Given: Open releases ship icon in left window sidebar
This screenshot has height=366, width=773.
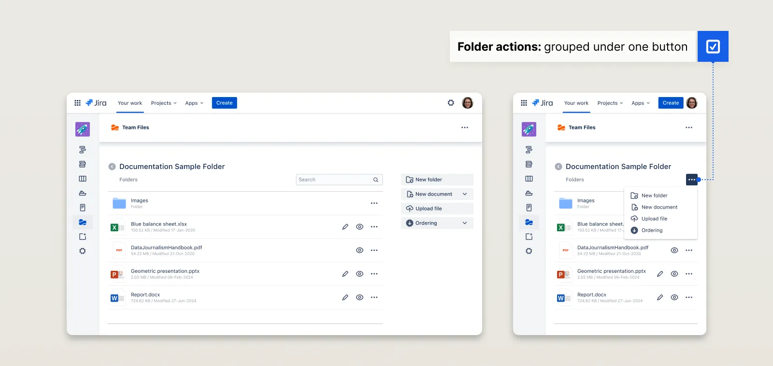Looking at the screenshot, I should tap(83, 193).
